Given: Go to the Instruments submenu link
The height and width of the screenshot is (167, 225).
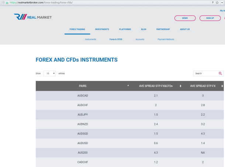Looking at the screenshot, I should click(x=90, y=40).
